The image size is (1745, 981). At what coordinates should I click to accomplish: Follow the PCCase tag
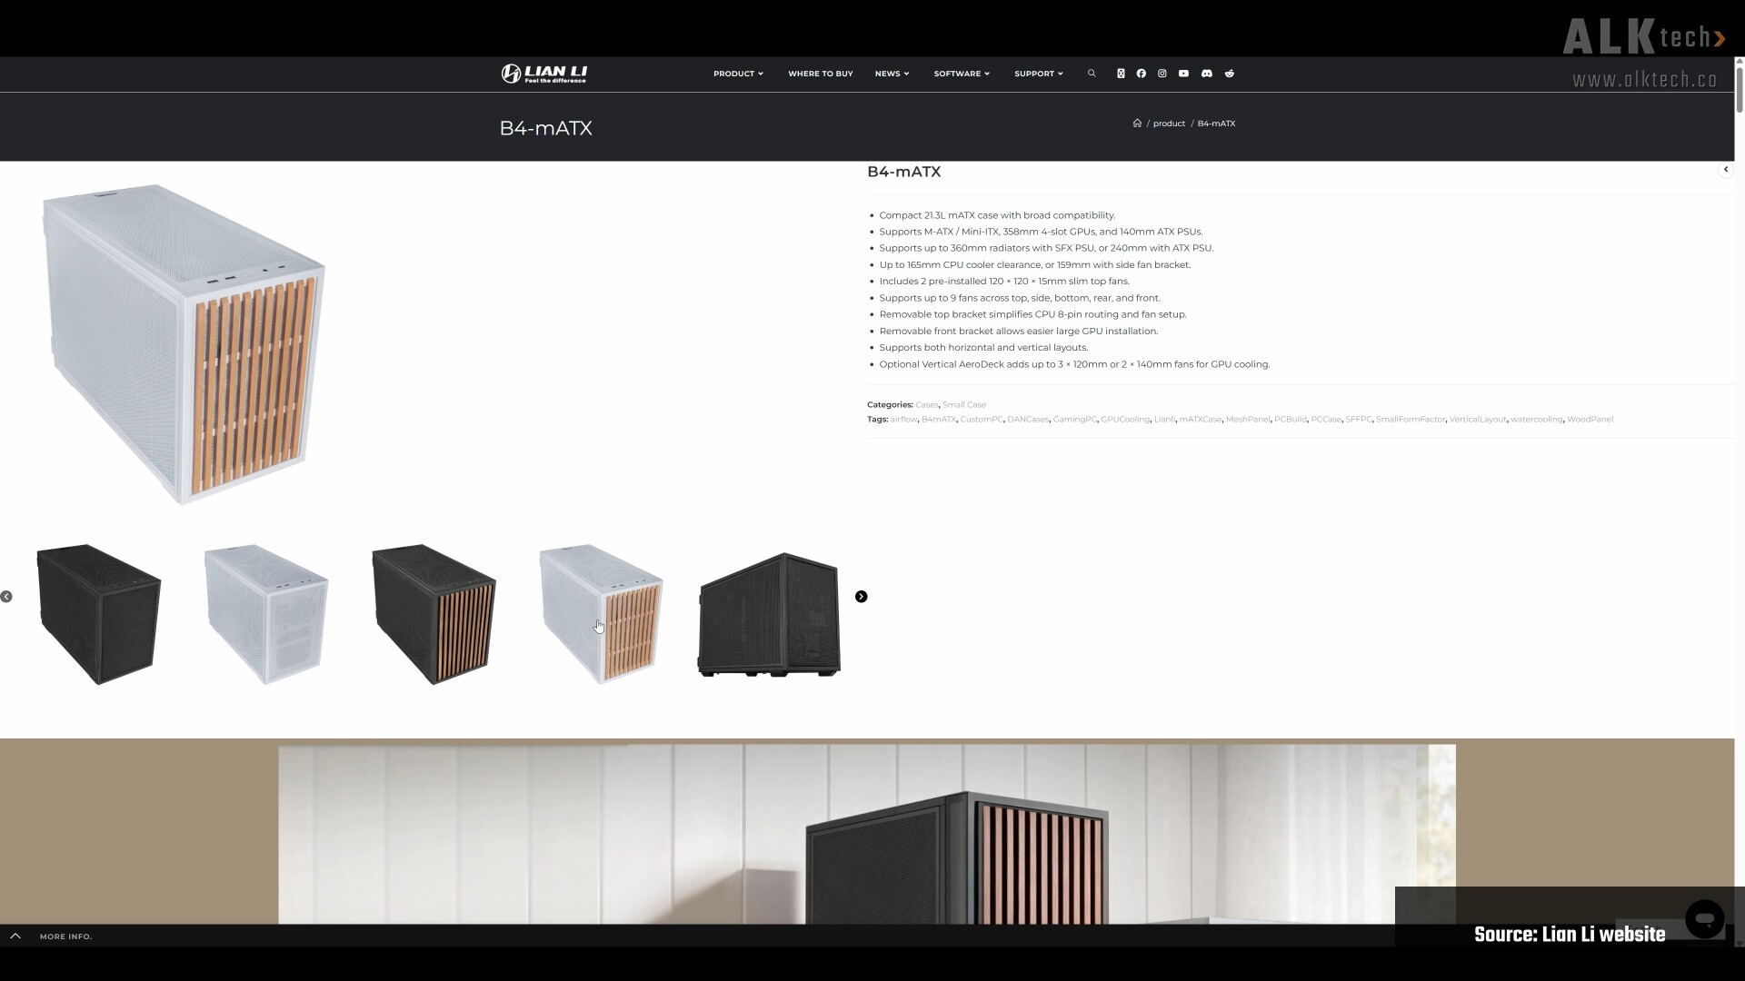1326,420
